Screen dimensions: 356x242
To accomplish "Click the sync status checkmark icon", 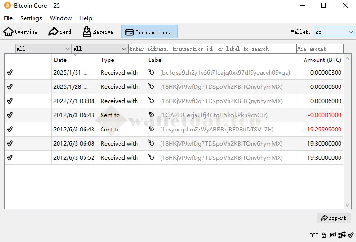I will click(350, 235).
